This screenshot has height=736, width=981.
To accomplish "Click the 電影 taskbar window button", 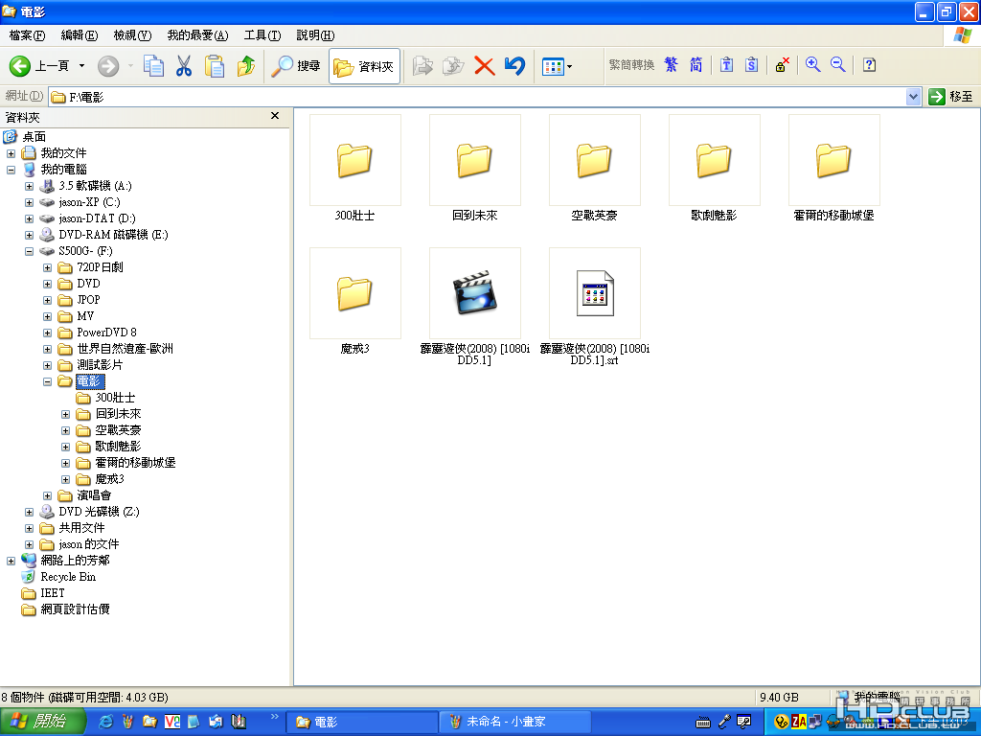I will click(361, 722).
